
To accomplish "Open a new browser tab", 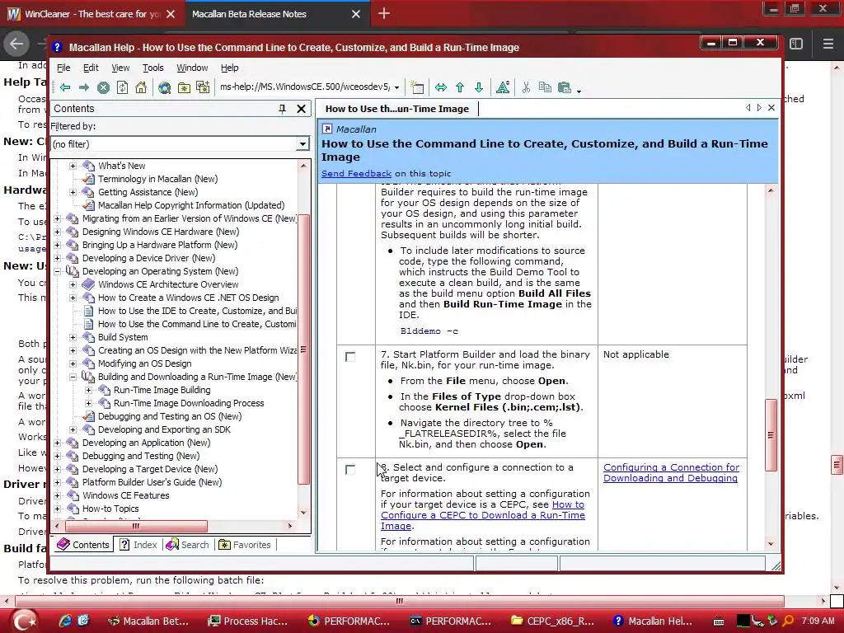I will pos(384,13).
